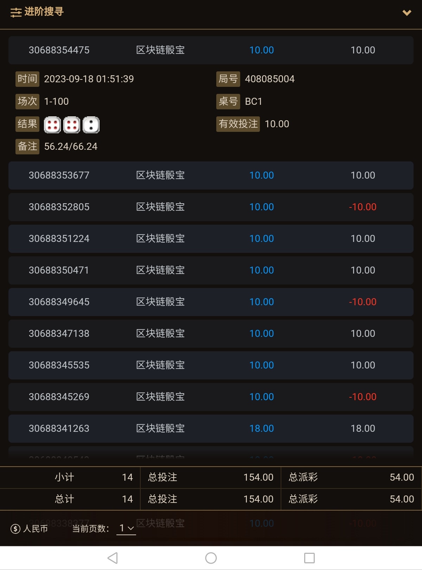Click round number 408085004
This screenshot has height=570, width=422.
pos(270,79)
